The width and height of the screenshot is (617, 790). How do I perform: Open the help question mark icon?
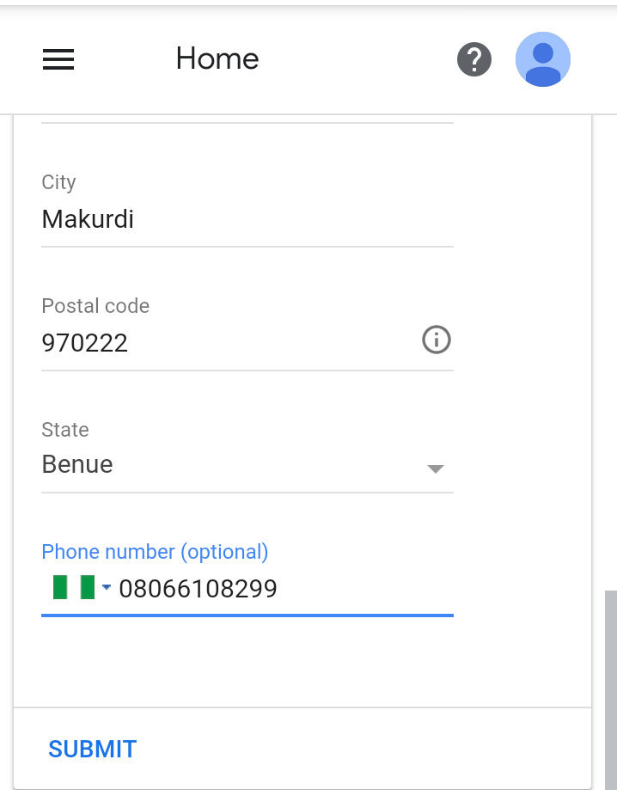pos(474,59)
